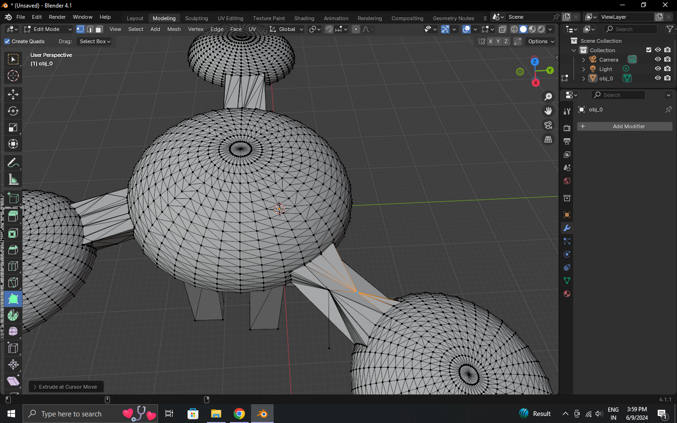Select the Poly Build tool
The image size is (677, 423).
(x=13, y=299)
